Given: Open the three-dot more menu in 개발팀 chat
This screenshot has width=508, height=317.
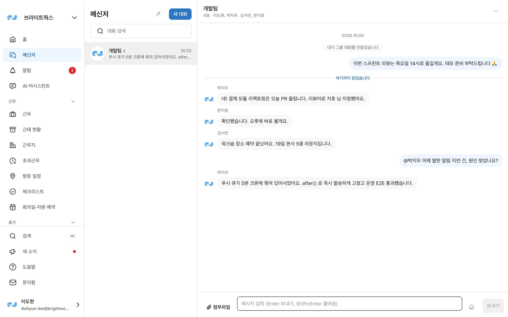Looking at the screenshot, I should 496,11.
